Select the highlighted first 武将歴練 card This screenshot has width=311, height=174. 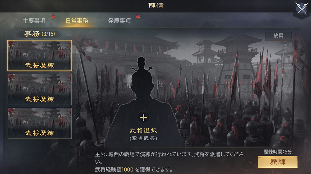point(40,55)
